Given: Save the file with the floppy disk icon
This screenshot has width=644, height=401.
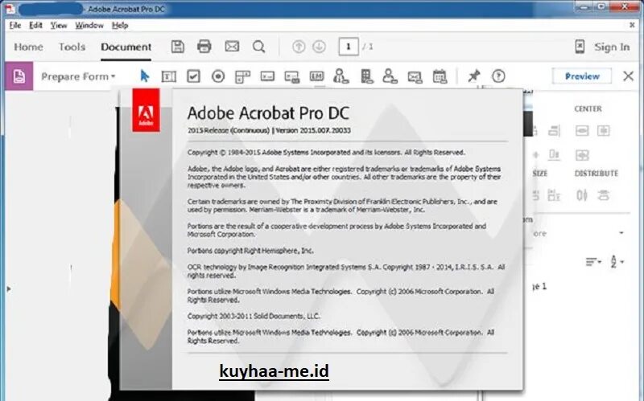Looking at the screenshot, I should click(x=177, y=47).
